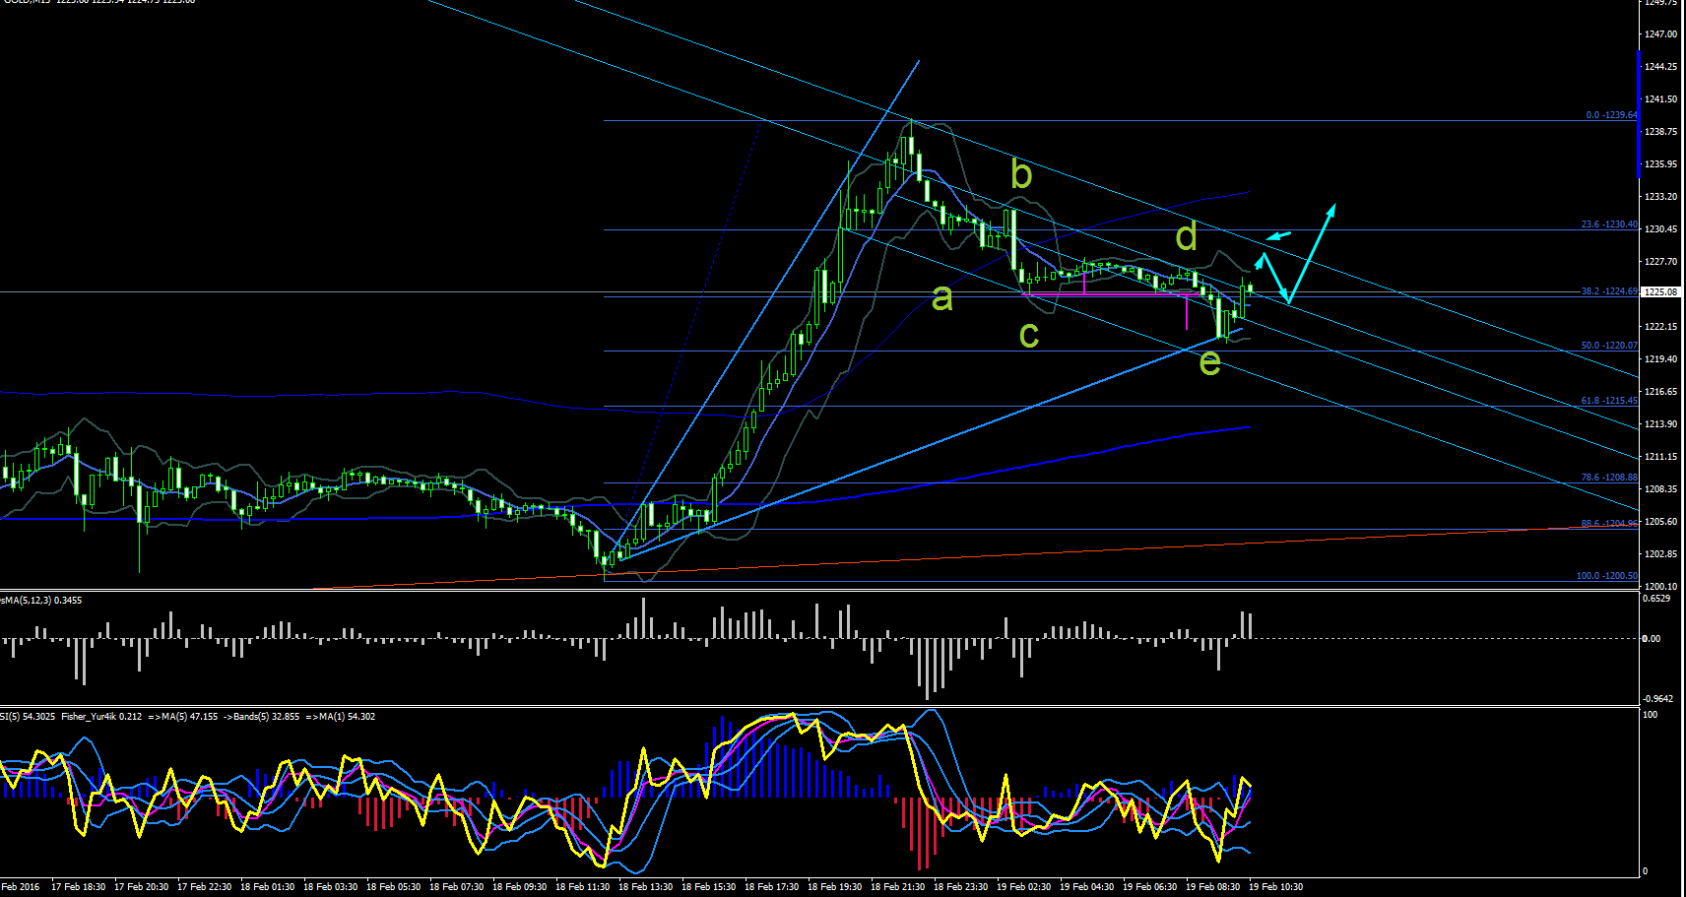Click the '19 Feb 10:30' time label
The height and width of the screenshot is (897, 1686).
click(1276, 887)
